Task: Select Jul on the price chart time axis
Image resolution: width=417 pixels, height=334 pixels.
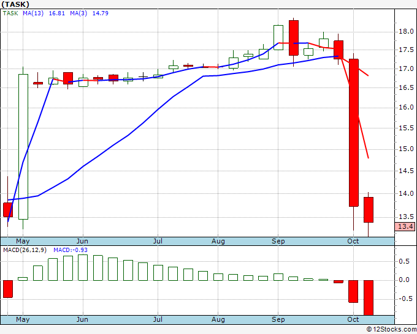Action: [158, 241]
